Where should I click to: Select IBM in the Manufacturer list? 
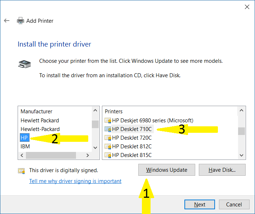pyautogui.click(x=25, y=147)
